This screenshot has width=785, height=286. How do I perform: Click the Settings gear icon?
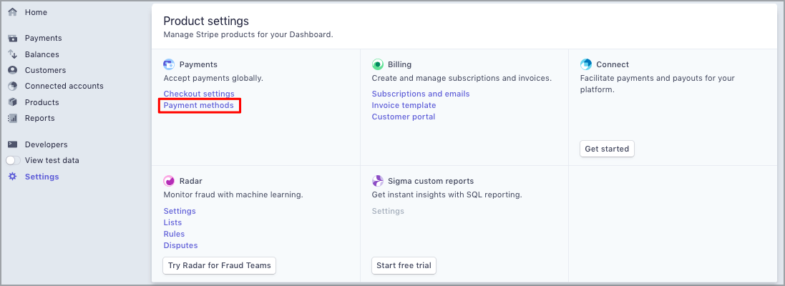pyautogui.click(x=12, y=177)
